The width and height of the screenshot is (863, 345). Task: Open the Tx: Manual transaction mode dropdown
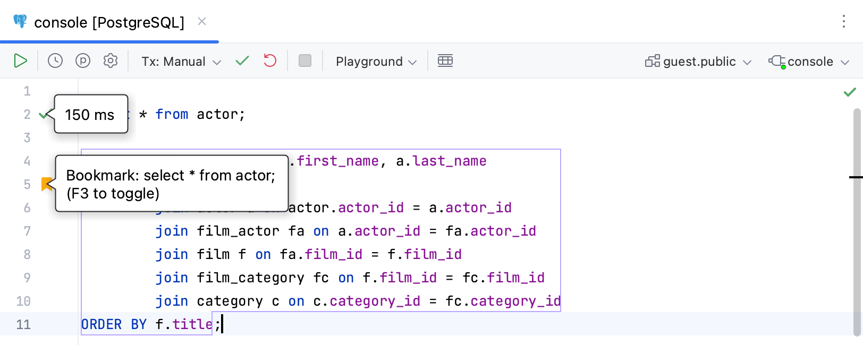[181, 62]
